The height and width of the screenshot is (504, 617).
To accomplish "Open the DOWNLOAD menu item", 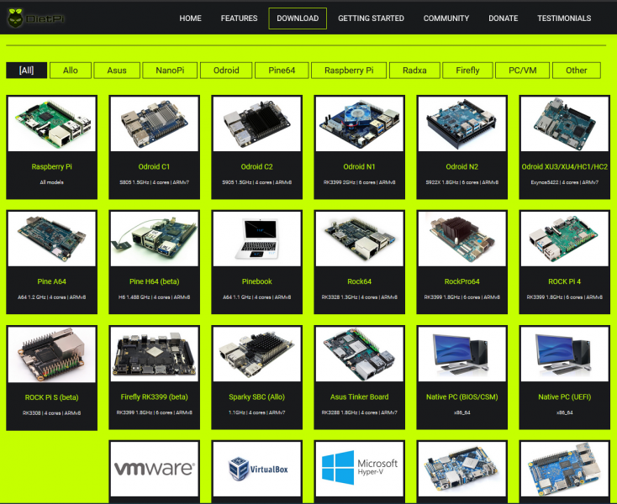I will click(298, 18).
